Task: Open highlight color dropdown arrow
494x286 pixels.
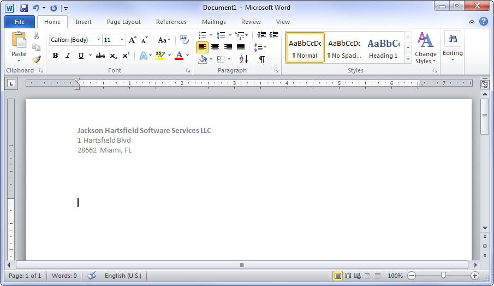Action: coord(170,56)
